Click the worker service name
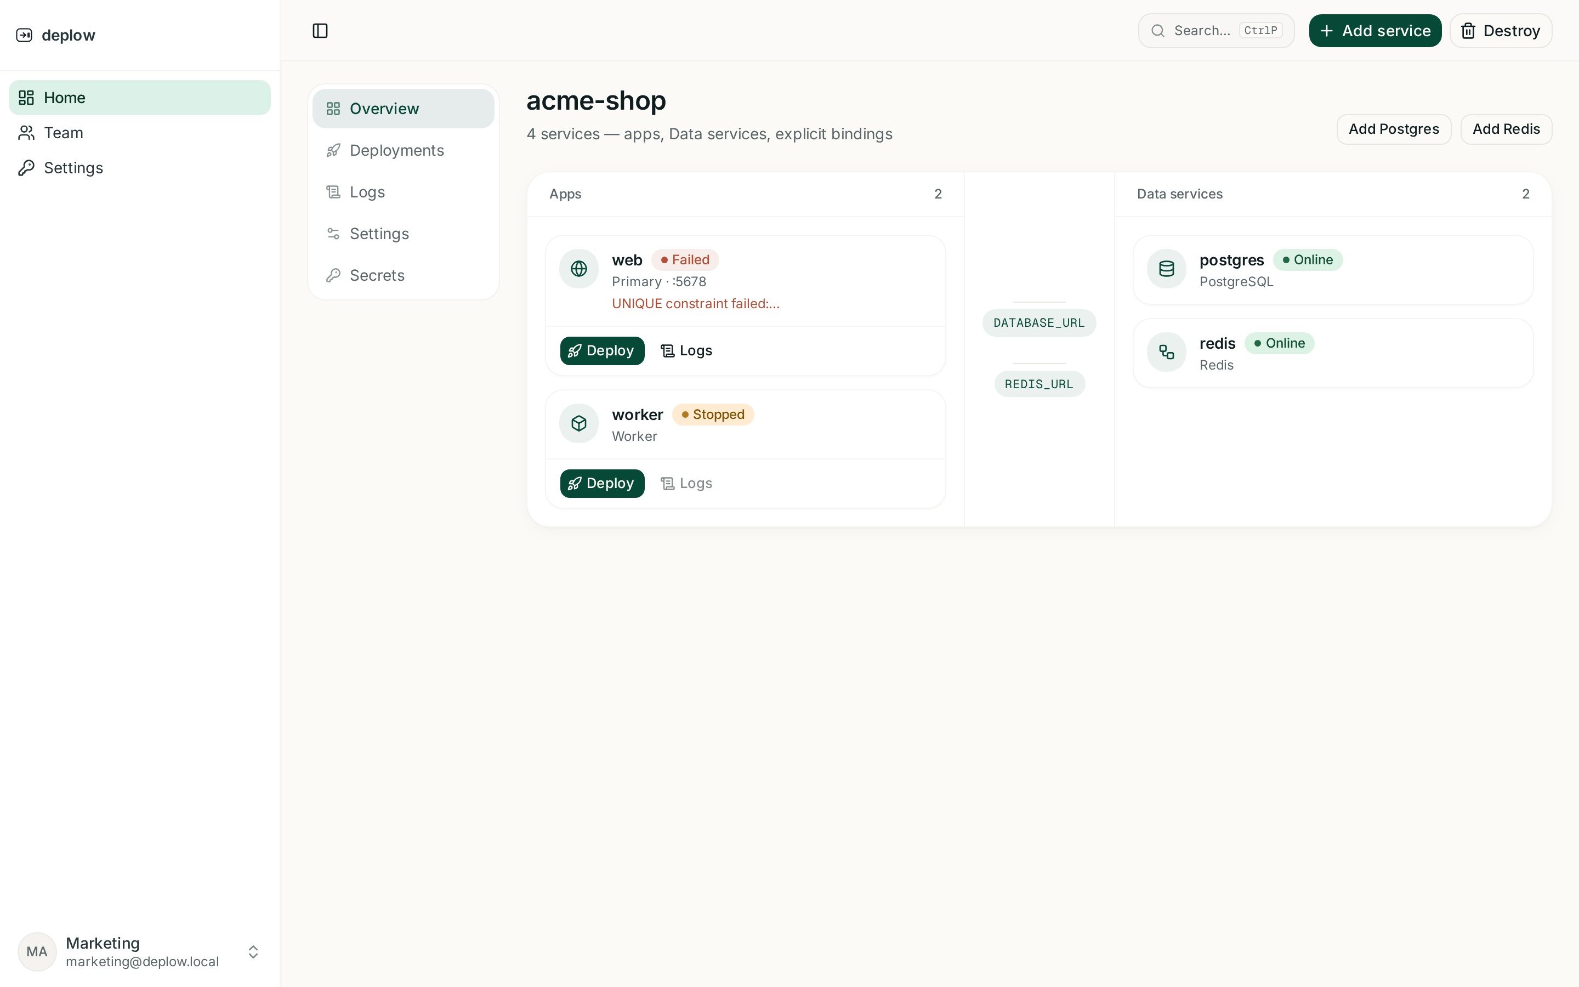The height and width of the screenshot is (987, 1579). click(638, 415)
